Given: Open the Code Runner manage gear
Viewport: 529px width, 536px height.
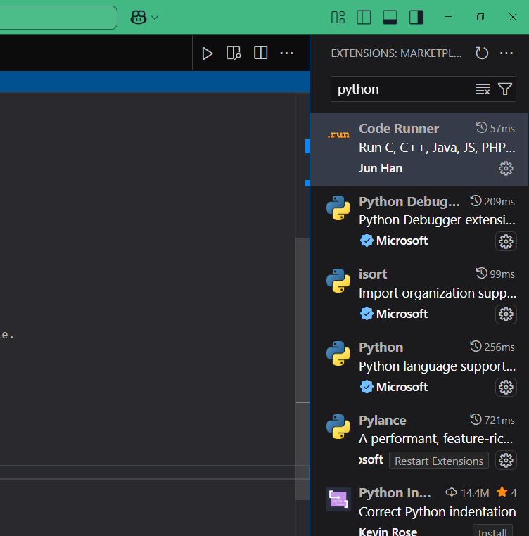Looking at the screenshot, I should coord(506,168).
